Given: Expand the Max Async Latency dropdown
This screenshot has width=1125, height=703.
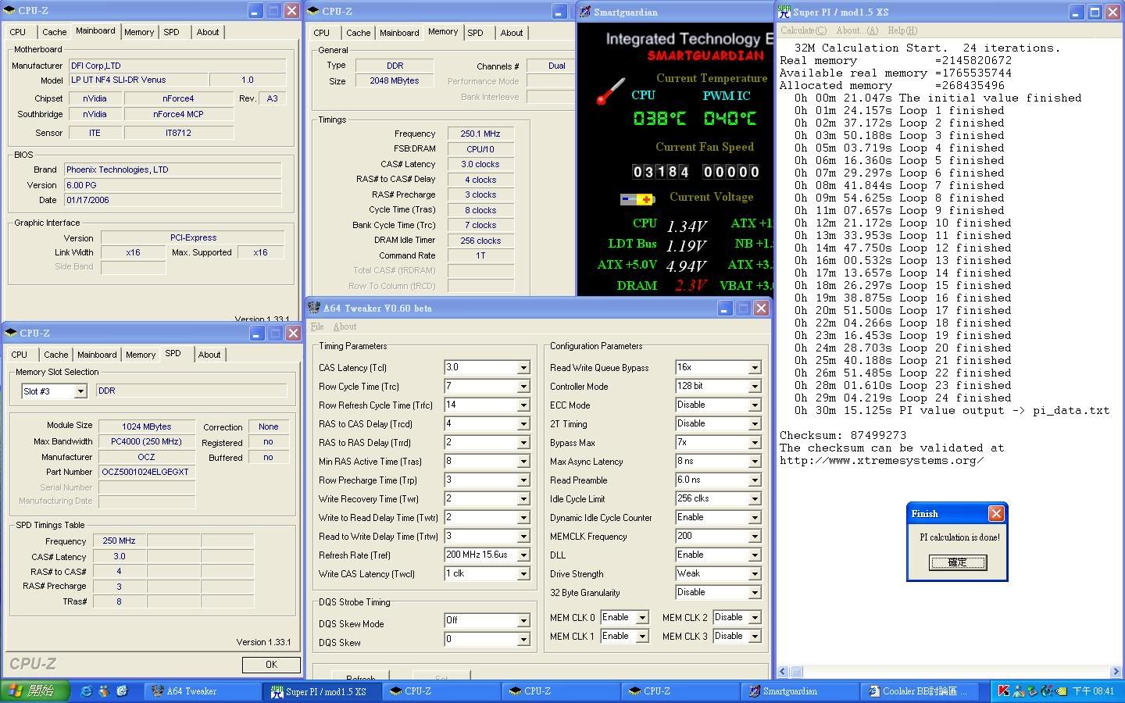Looking at the screenshot, I should [x=755, y=462].
